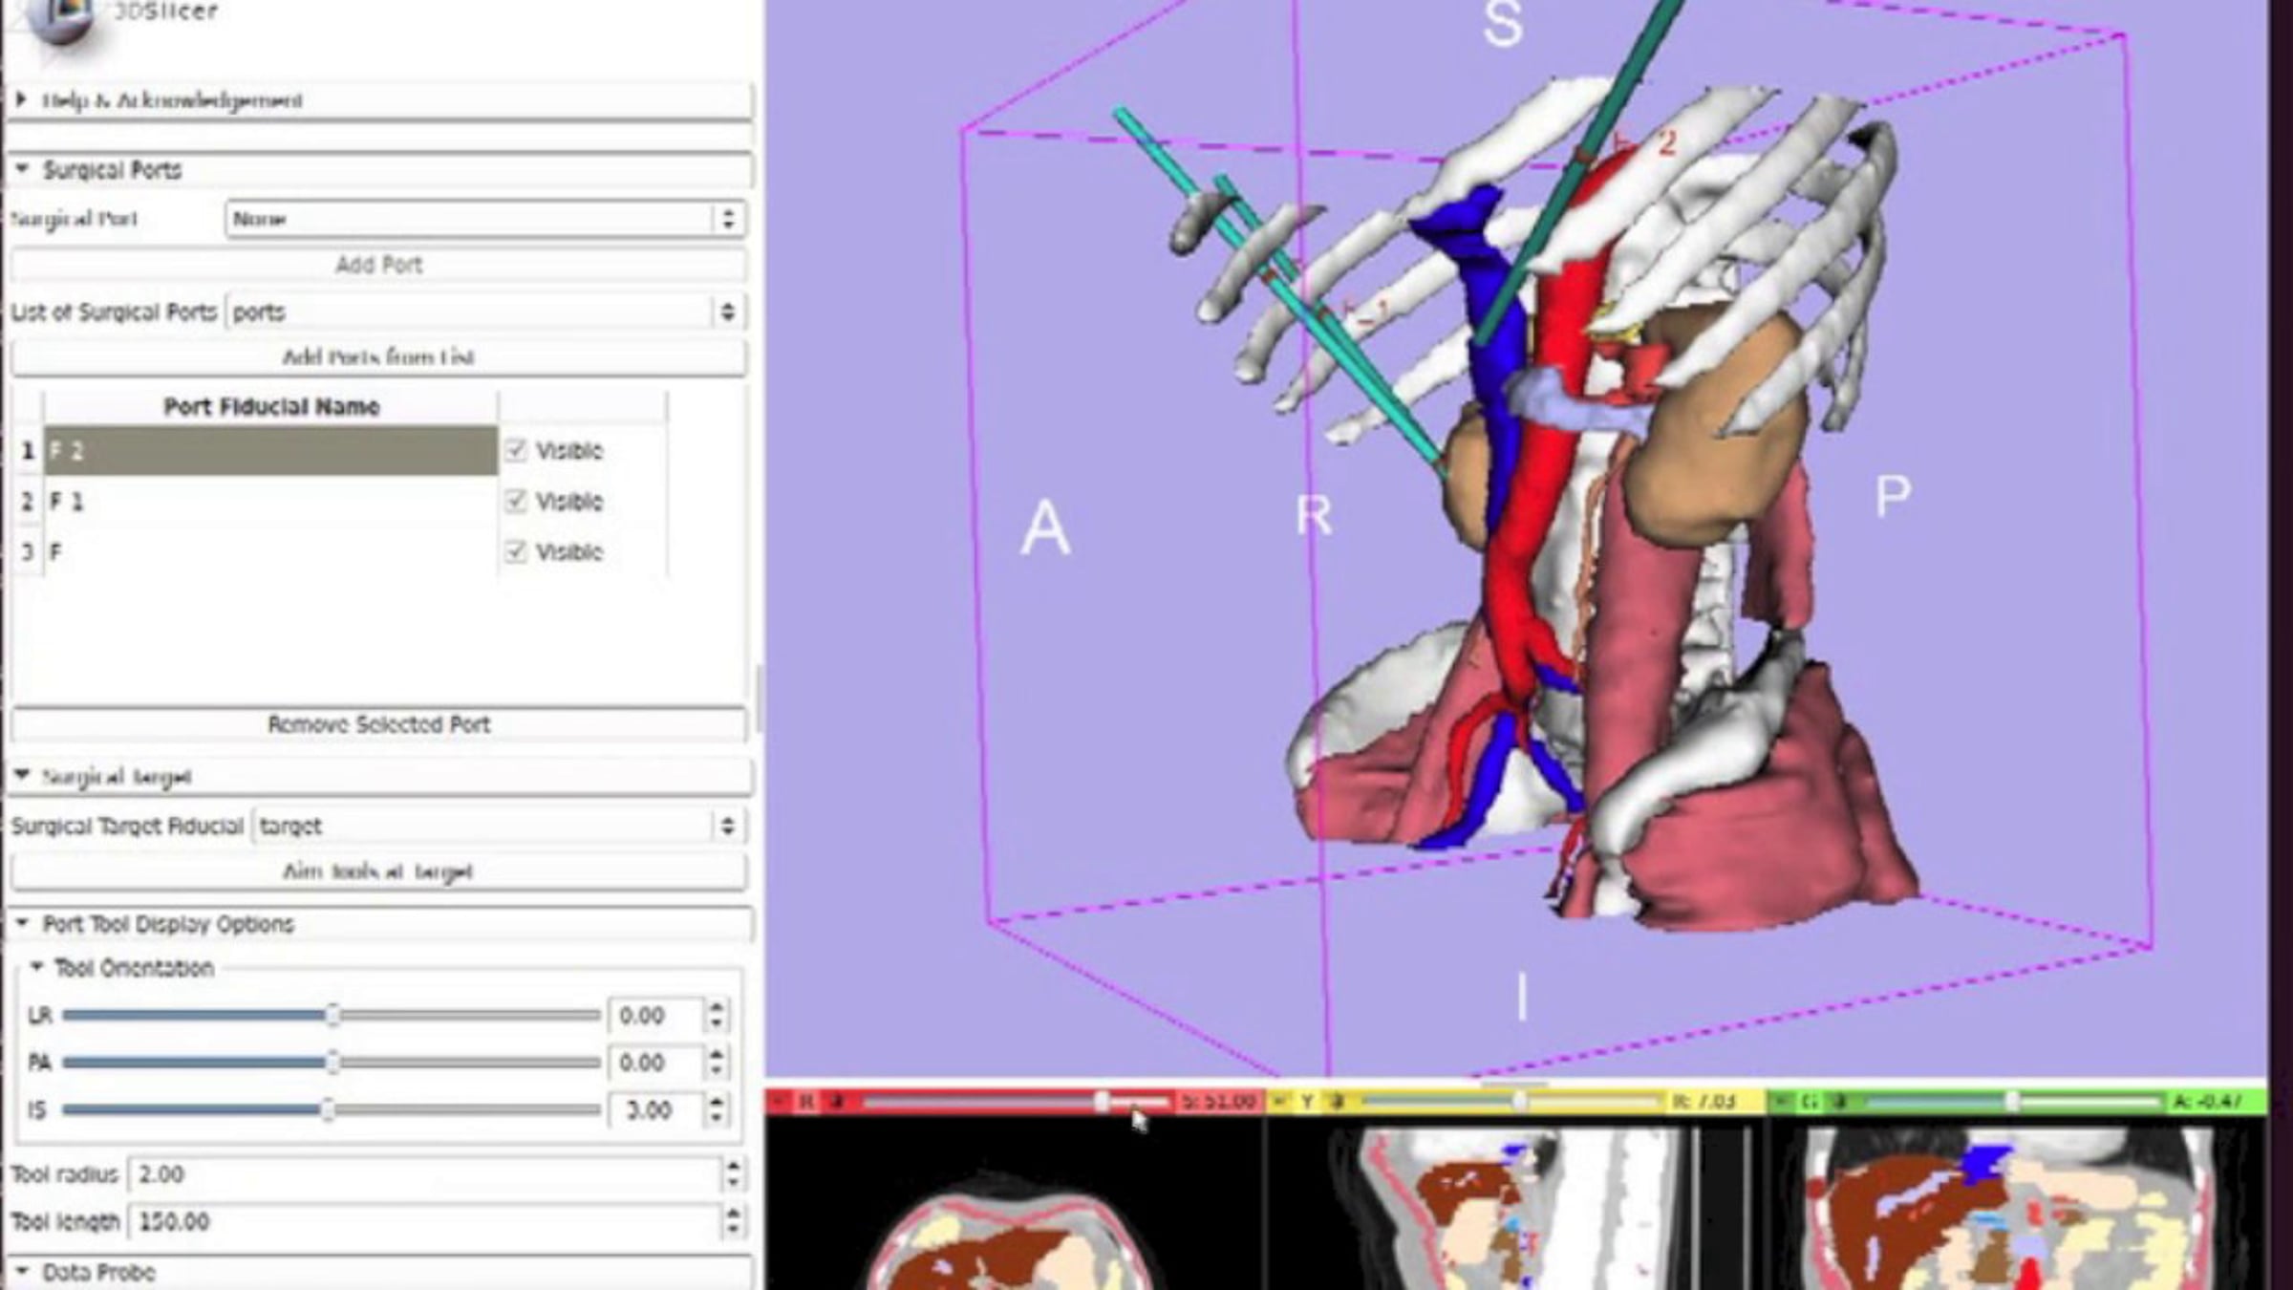Screen dimensions: 2293x1290
Task: Click the 3D Slicer logo icon
Action: pos(59,19)
